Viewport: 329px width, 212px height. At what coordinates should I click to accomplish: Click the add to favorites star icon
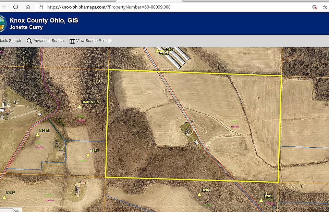pyautogui.click(x=325, y=7)
